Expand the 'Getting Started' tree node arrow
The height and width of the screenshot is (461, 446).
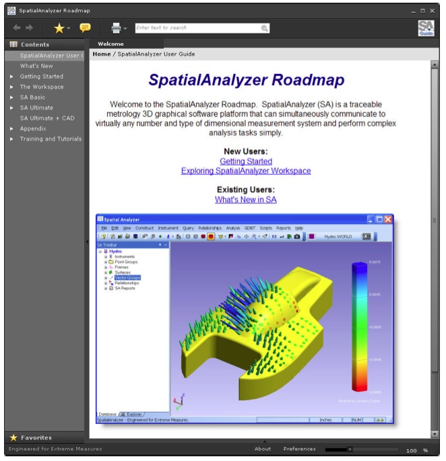(11, 77)
